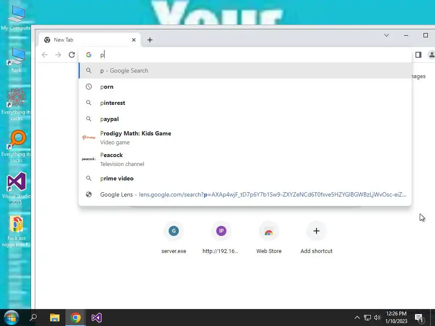This screenshot has height=326, width=435.
Task: Click the Google icon in address bar
Action: 89,55
